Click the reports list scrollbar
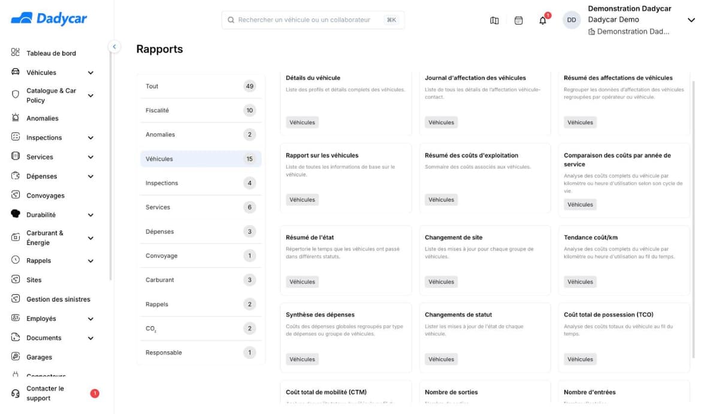 pos(694,219)
